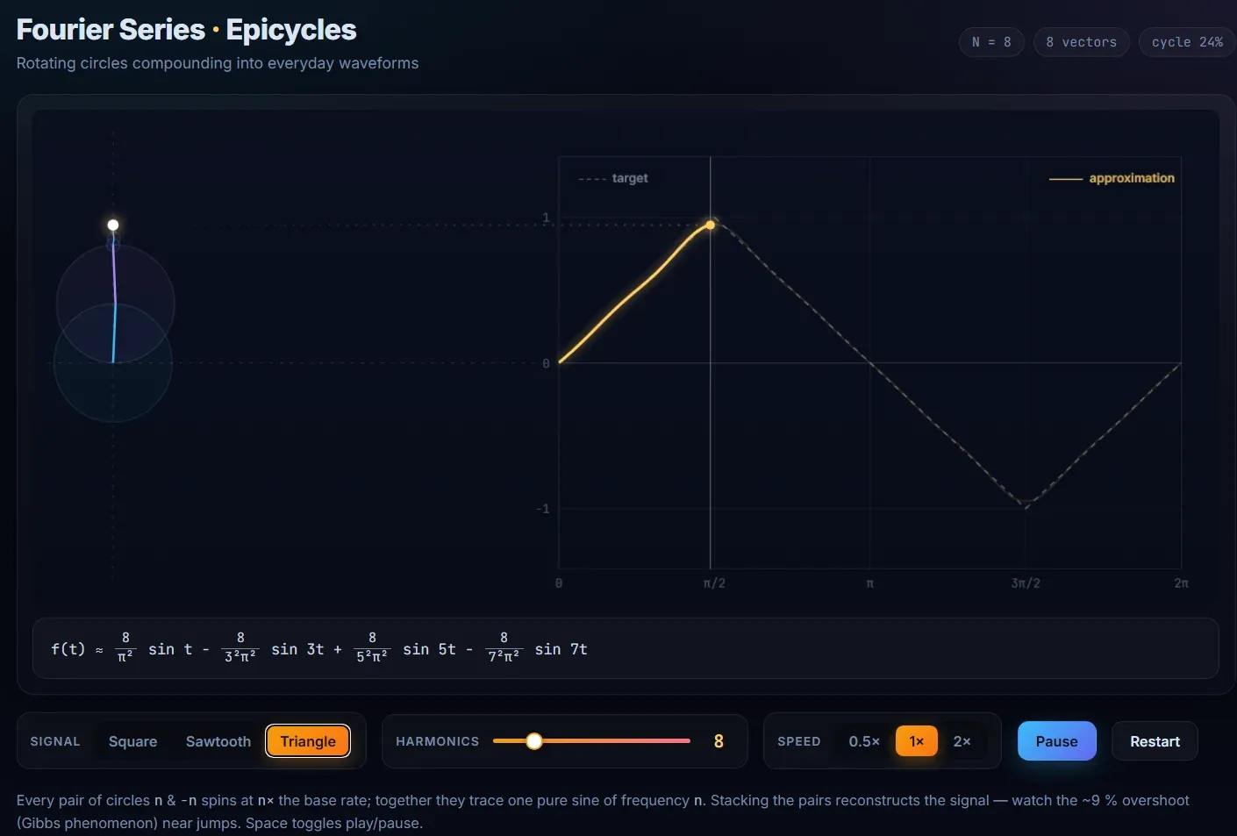This screenshot has width=1237, height=836.
Task: Pause the animation
Action: [x=1056, y=741]
